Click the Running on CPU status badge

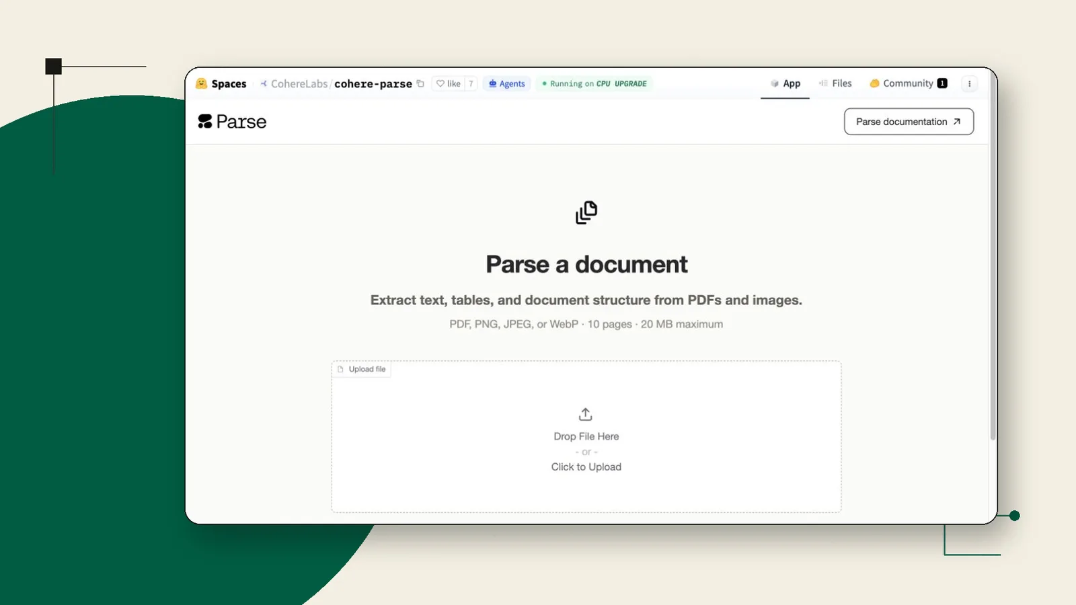coord(594,83)
